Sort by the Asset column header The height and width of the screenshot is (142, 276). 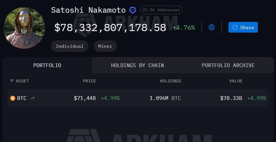tap(22, 81)
